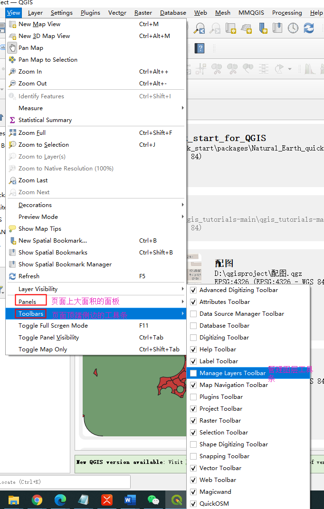Open File Explorer from the taskbar

click(x=14, y=500)
